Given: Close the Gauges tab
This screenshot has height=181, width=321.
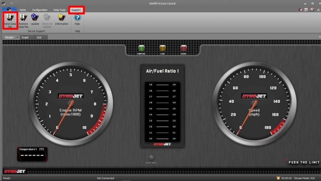Looking at the screenshot, I should [x=17, y=37].
